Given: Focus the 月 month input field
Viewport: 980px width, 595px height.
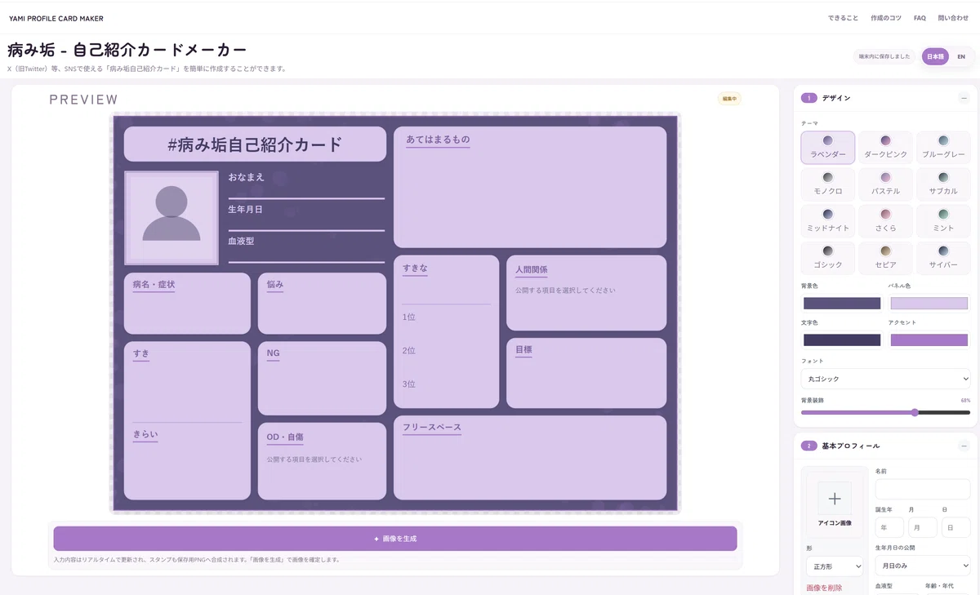Looking at the screenshot, I should [x=923, y=527].
